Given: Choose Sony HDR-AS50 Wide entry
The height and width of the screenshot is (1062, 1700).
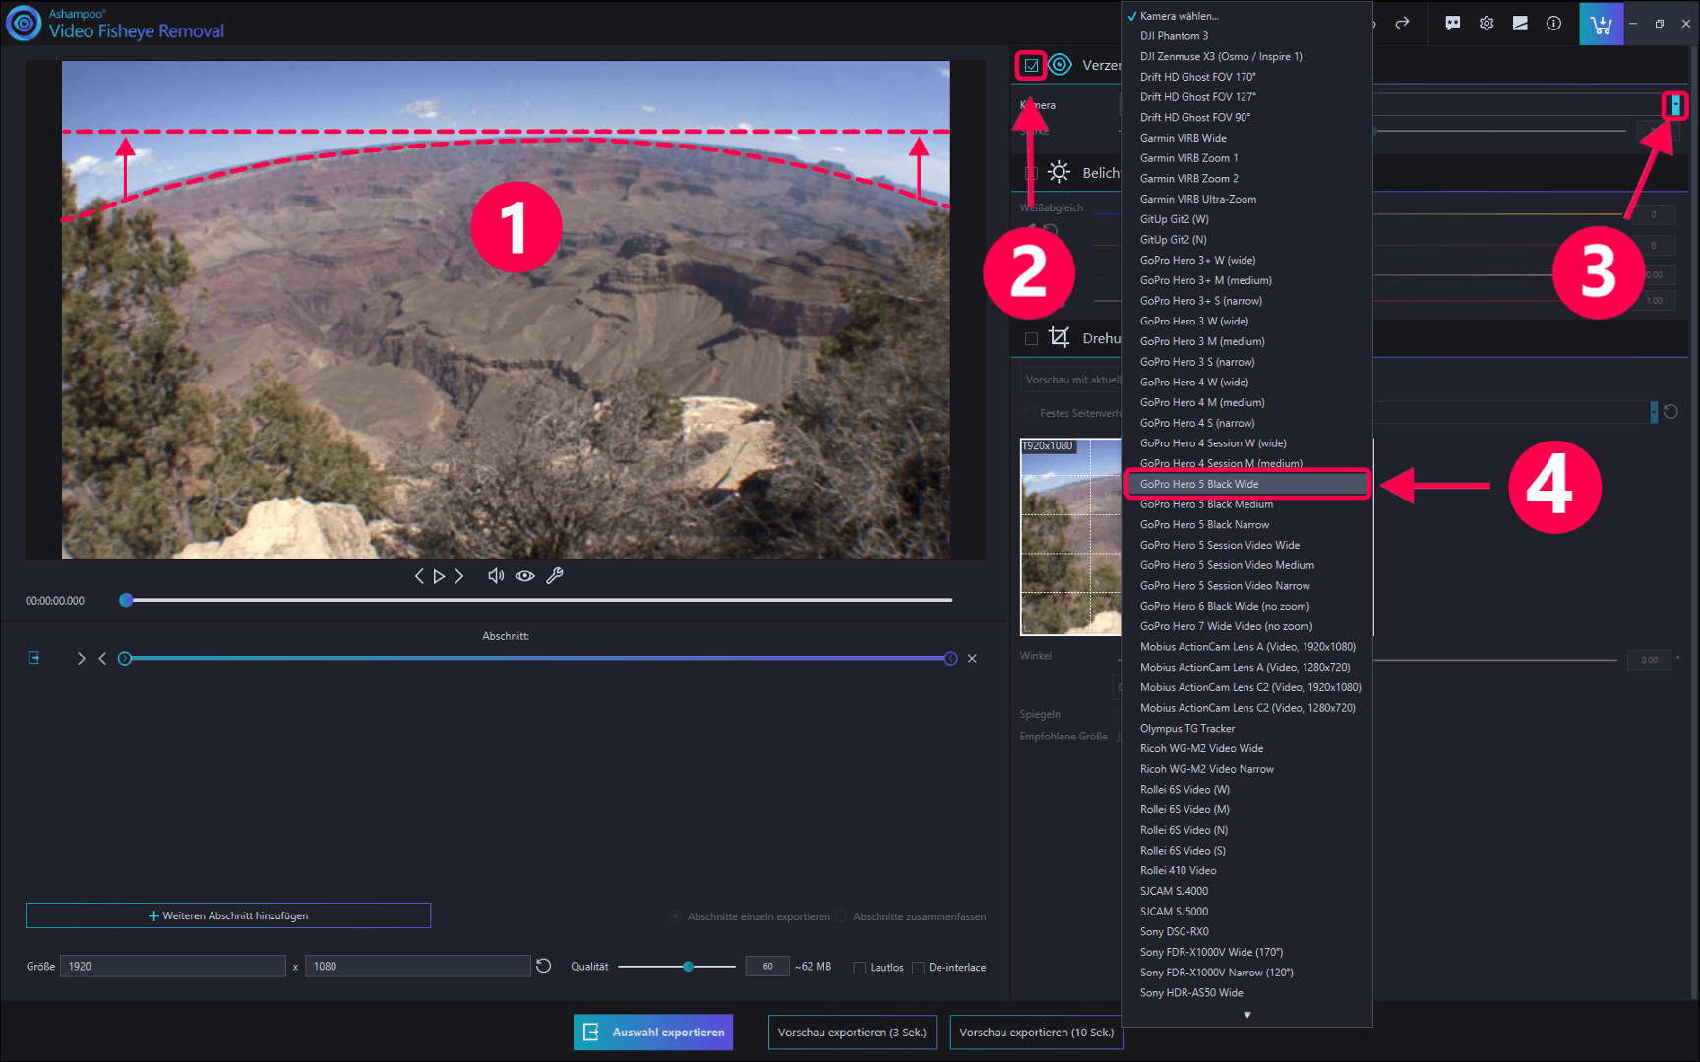Looking at the screenshot, I should pos(1247,993).
